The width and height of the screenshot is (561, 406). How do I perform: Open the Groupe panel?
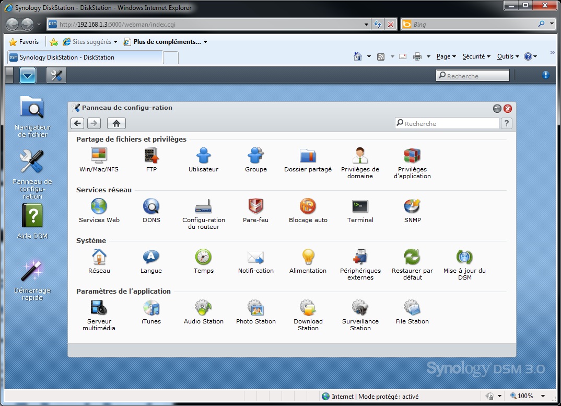[256, 160]
